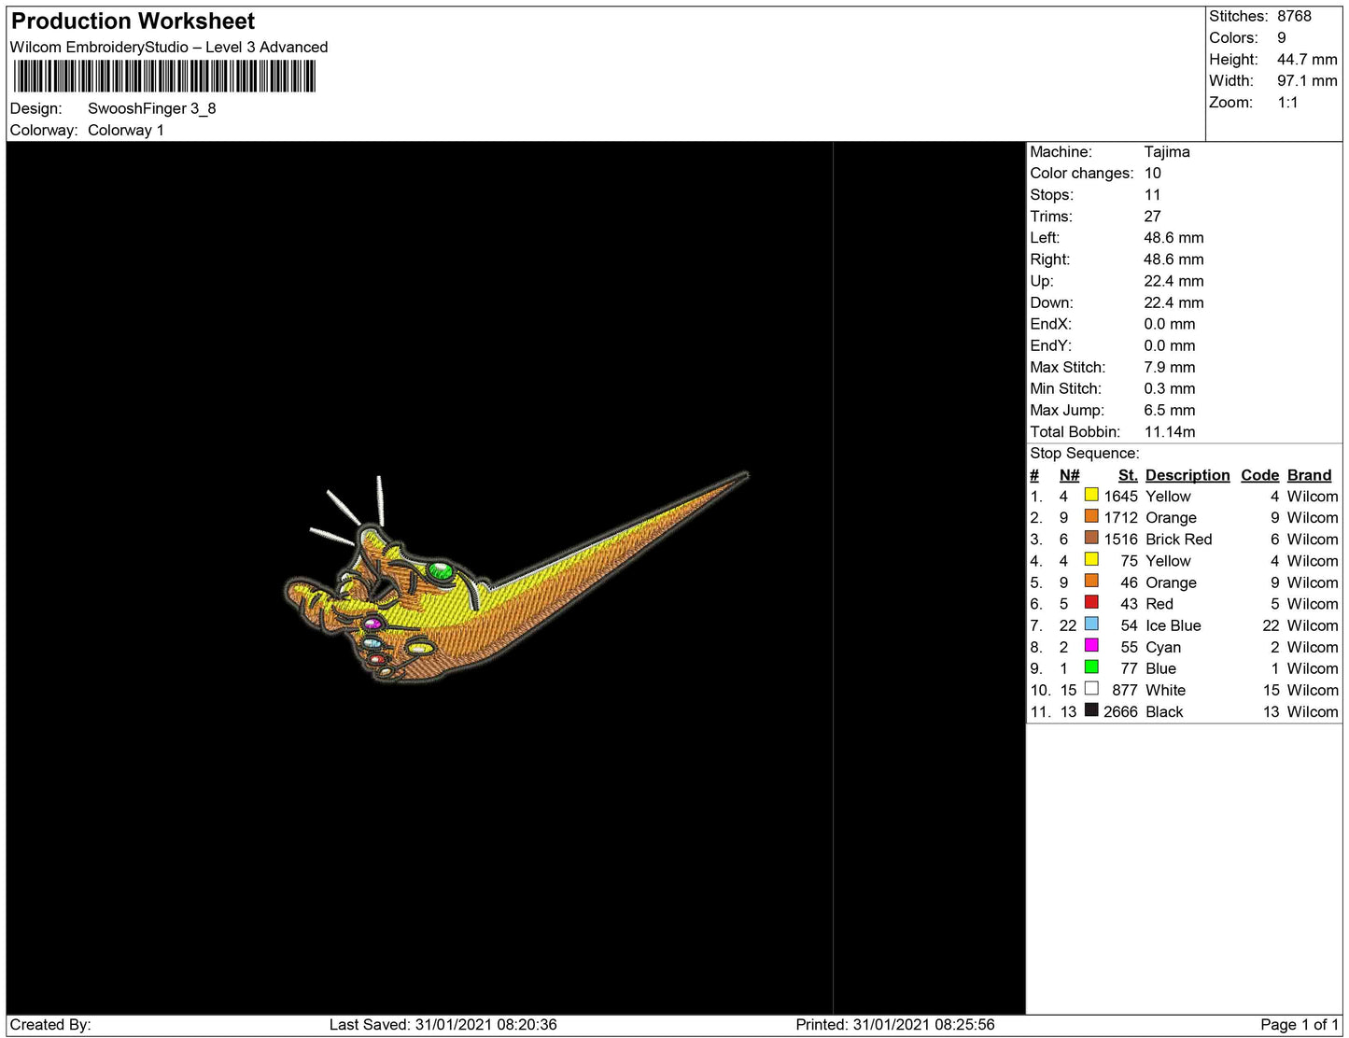Click the St. column header
1349x1038 pixels.
click(x=1128, y=475)
